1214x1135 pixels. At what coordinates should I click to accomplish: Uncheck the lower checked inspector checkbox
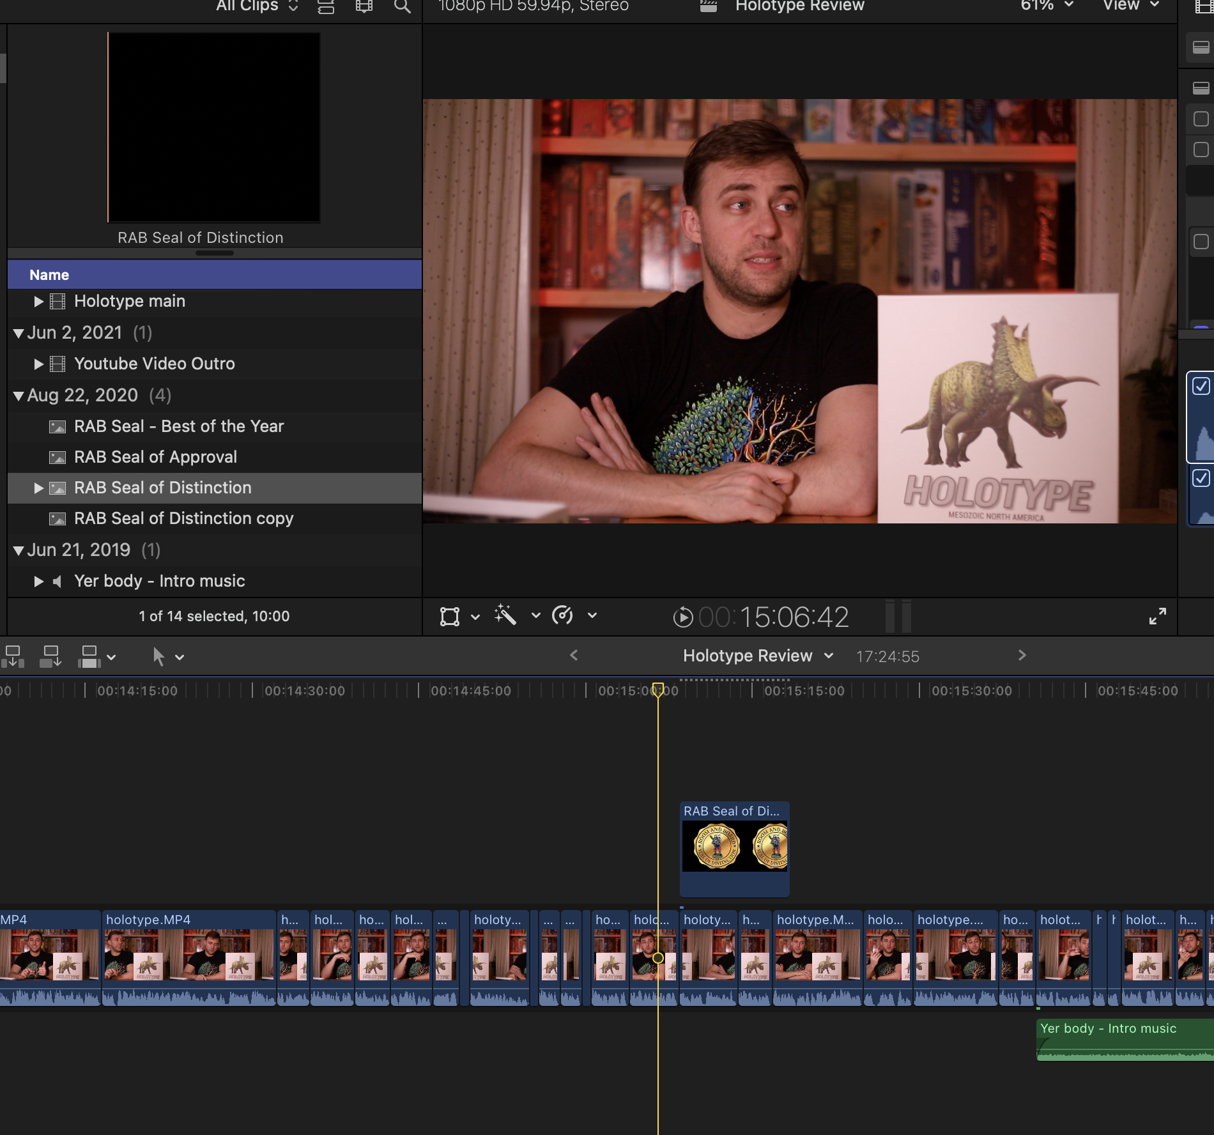tap(1201, 478)
